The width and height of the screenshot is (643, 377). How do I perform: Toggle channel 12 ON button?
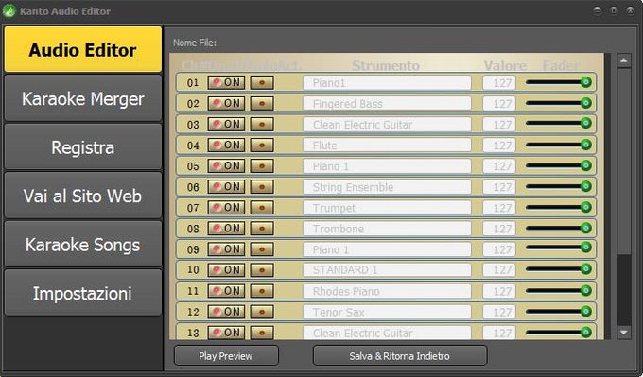pyautogui.click(x=226, y=312)
